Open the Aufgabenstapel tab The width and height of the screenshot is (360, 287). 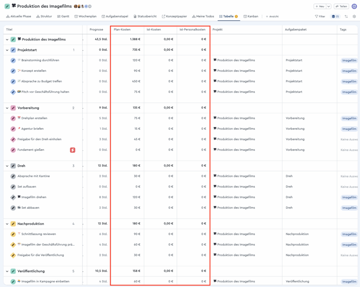[115, 17]
